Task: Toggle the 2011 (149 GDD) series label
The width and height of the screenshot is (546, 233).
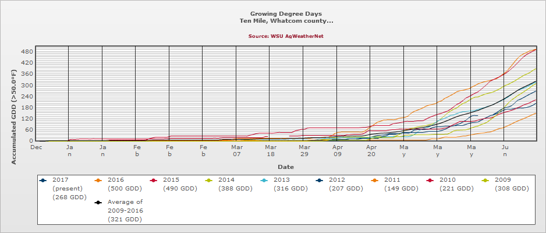Action: 400,184
